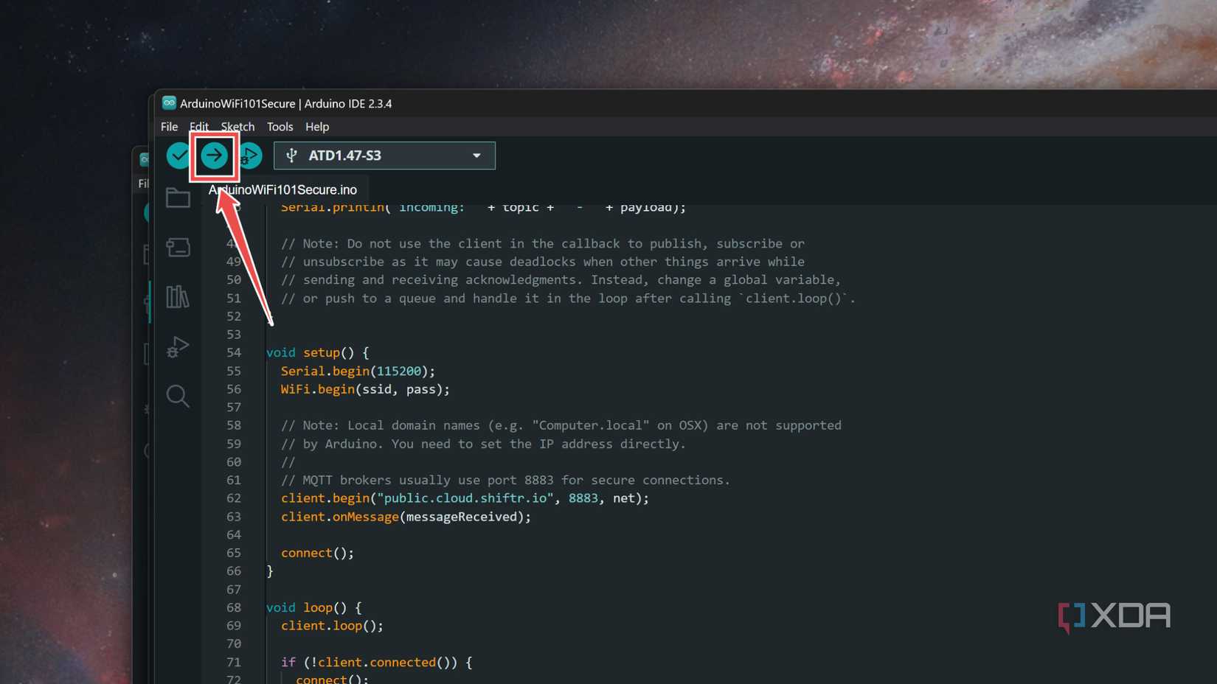Click the Verify sketch checkmark button

(x=178, y=156)
